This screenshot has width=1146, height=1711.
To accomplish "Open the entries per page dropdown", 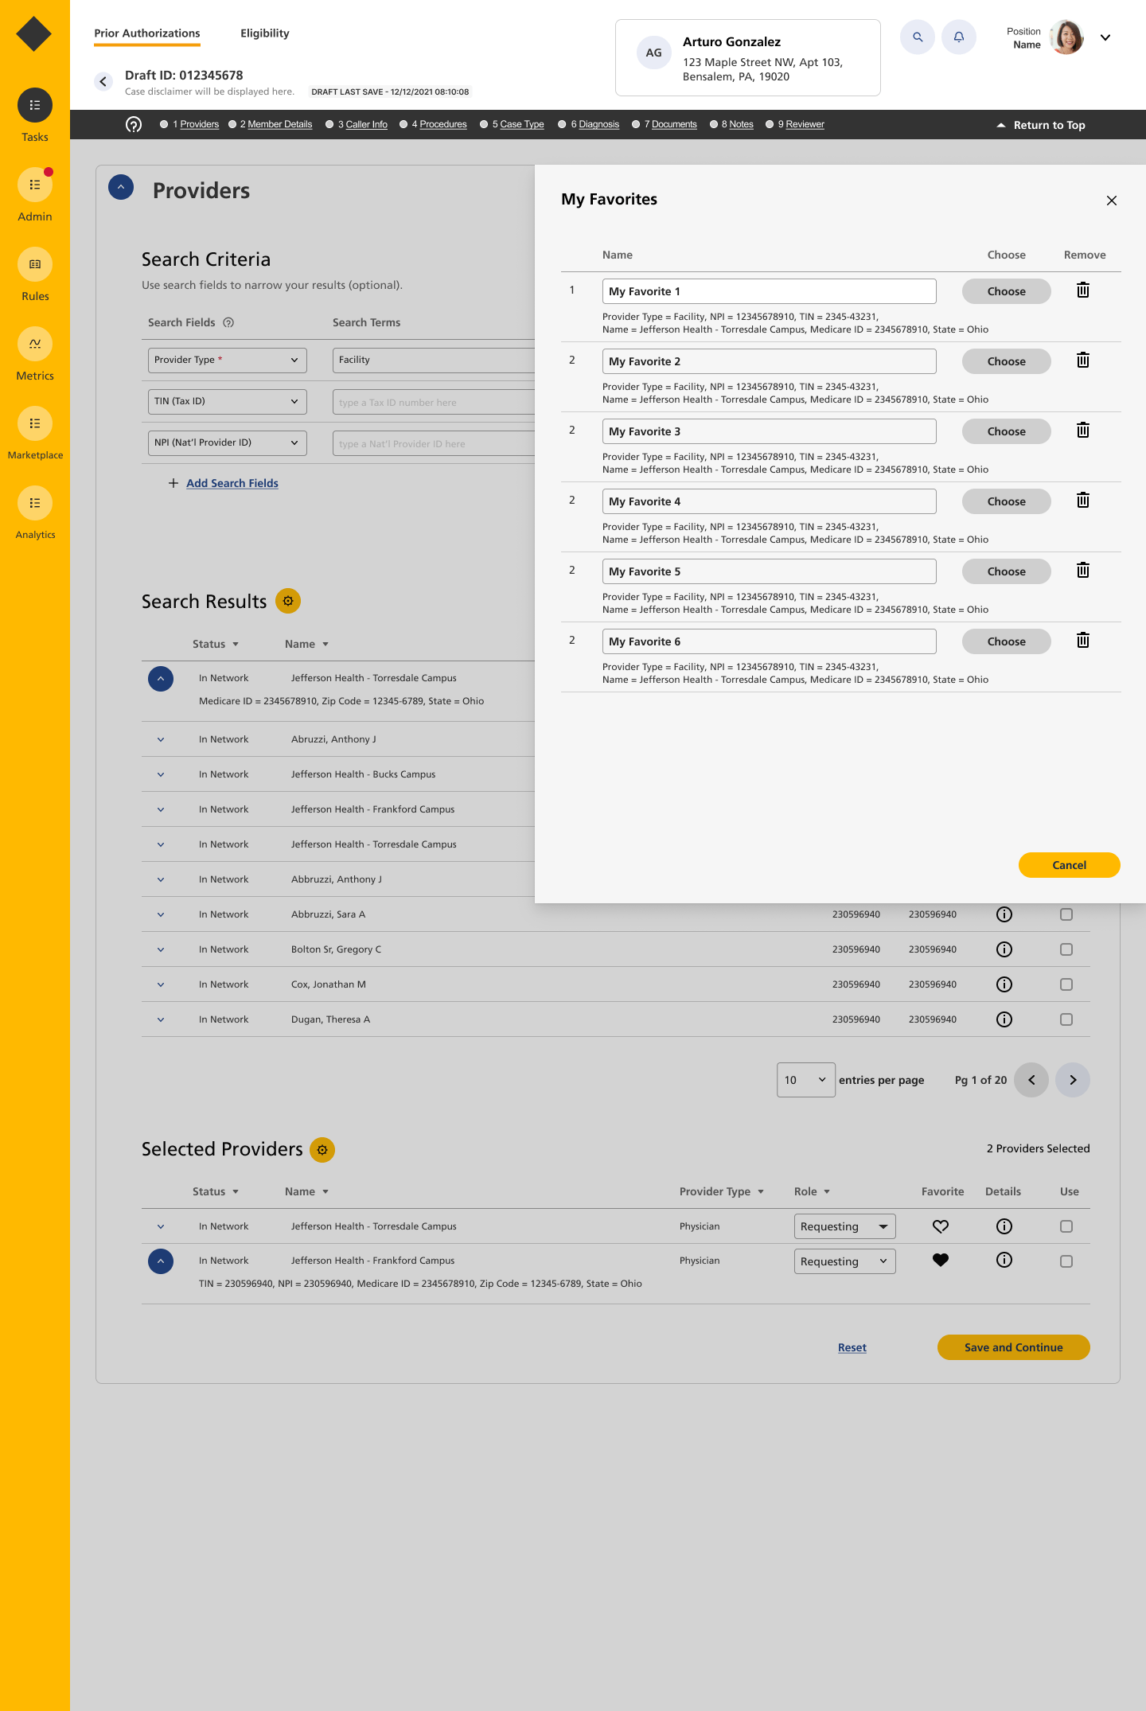I will tap(805, 1080).
